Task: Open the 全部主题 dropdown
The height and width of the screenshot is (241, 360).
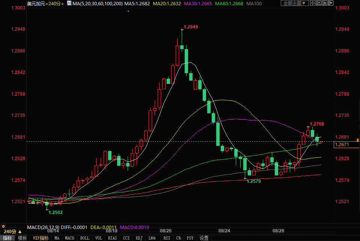Action: pyautogui.click(x=295, y=3)
